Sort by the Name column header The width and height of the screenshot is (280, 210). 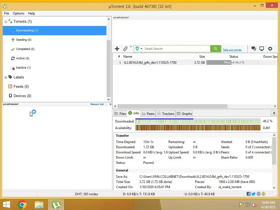pyautogui.click(x=156, y=57)
